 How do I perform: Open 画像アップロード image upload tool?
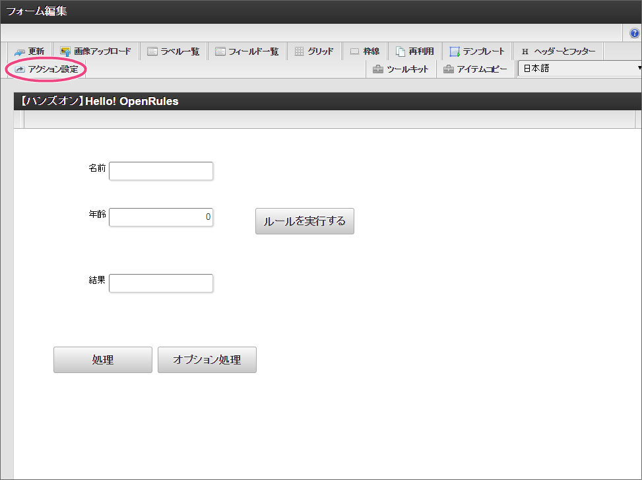coord(96,51)
